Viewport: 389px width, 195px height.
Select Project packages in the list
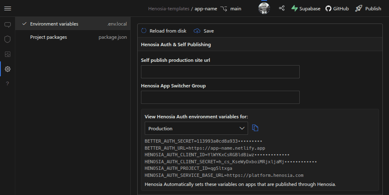click(x=73, y=37)
